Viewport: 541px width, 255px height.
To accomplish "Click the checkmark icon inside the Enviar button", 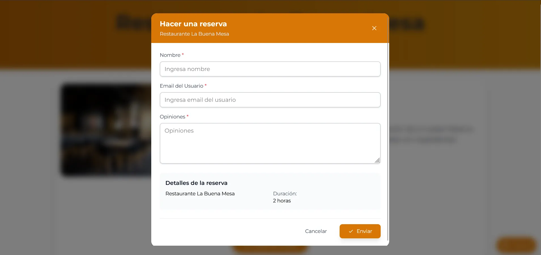I will 350,231.
